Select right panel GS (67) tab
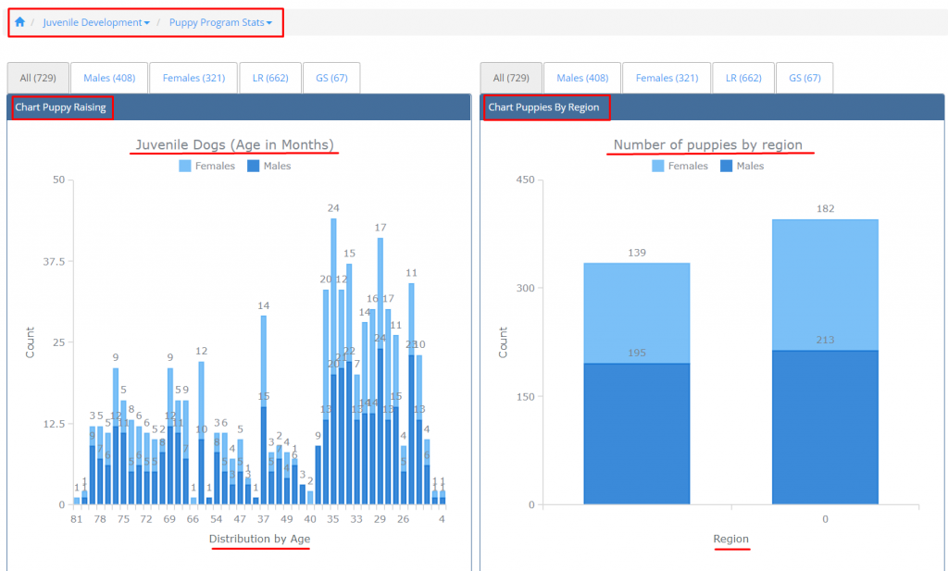The width and height of the screenshot is (948, 571). (805, 79)
